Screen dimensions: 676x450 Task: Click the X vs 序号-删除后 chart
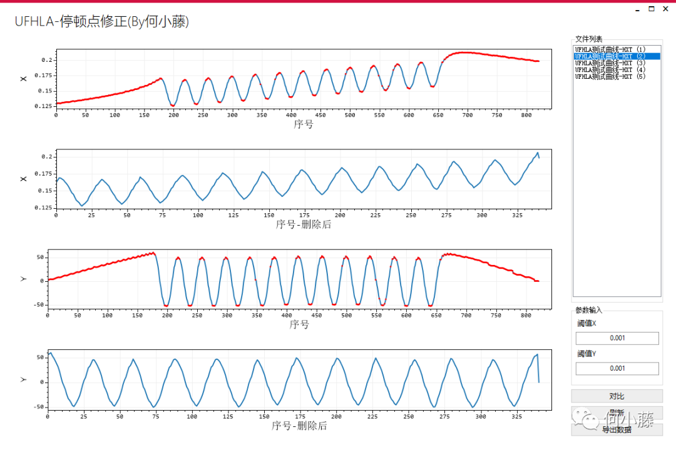point(304,179)
